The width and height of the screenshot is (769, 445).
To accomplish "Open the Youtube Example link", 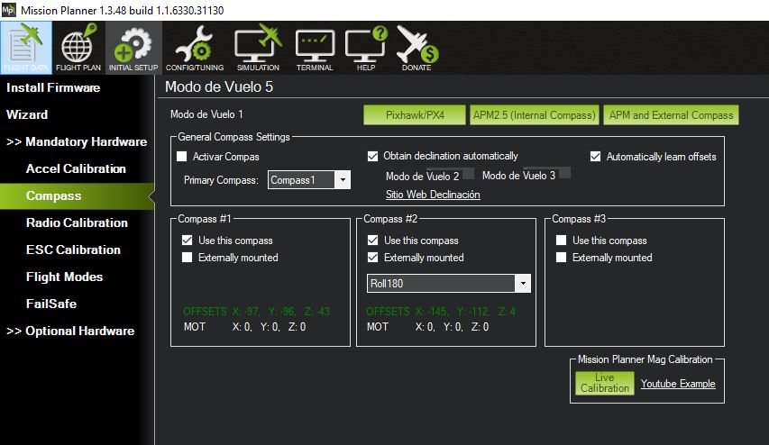I will click(x=678, y=384).
